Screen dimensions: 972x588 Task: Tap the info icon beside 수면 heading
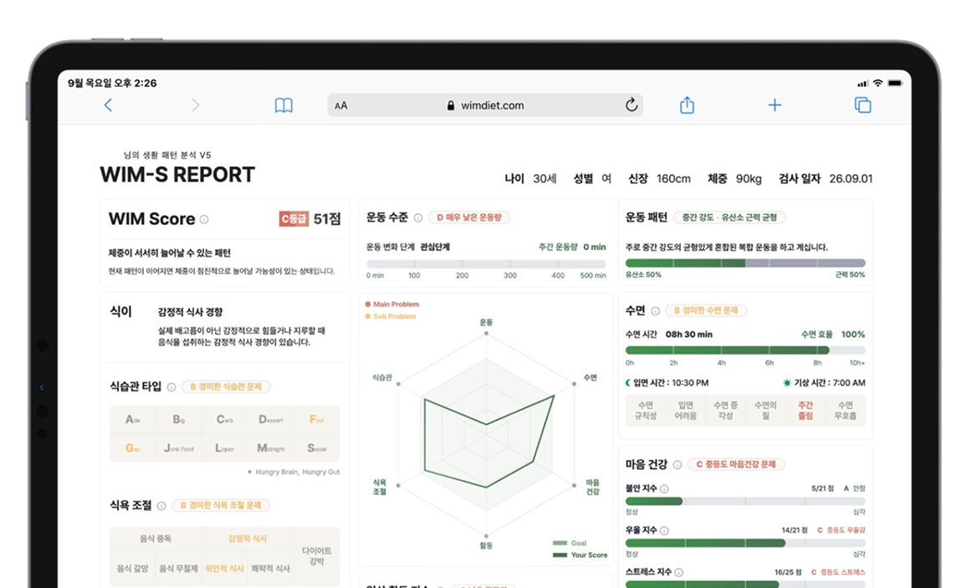point(655,310)
